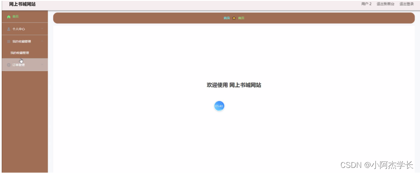Click first 首页 breadcrumb link
This screenshot has height=173, width=420.
point(227,18)
